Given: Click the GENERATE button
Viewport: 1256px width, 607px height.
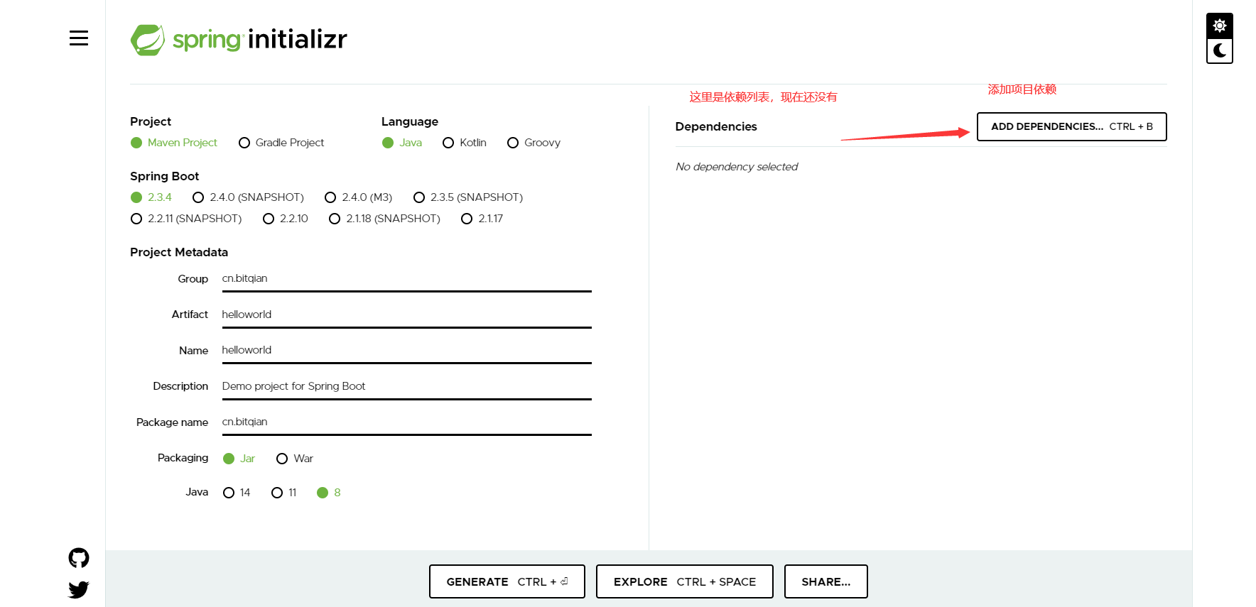Looking at the screenshot, I should (507, 581).
